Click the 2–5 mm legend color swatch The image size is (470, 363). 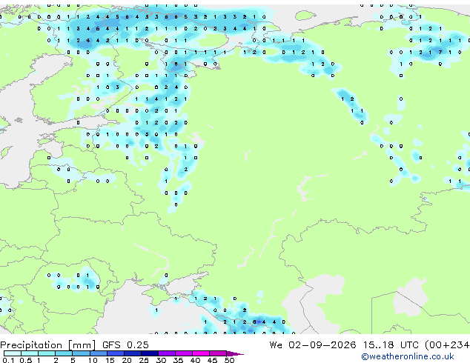click(x=64, y=353)
